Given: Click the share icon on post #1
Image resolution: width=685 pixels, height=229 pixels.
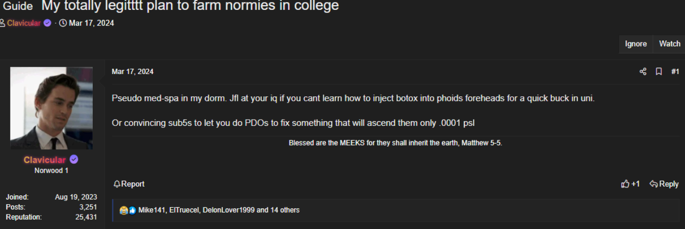Looking at the screenshot, I should (643, 71).
